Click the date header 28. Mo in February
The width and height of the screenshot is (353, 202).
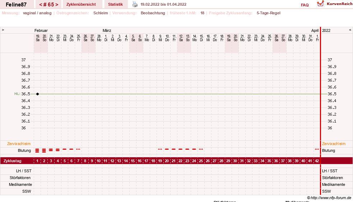[x=99, y=38]
